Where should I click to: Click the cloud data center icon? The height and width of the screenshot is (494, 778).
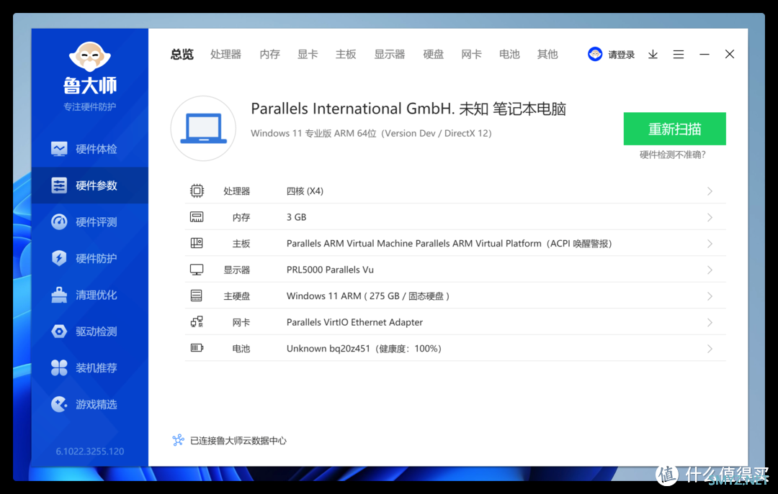tap(178, 440)
